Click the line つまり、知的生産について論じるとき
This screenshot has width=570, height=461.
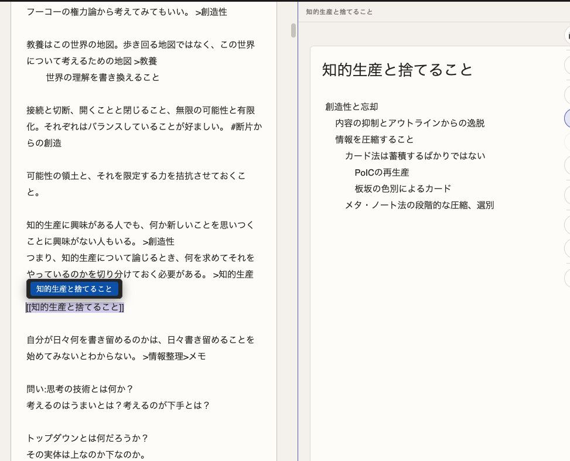pyautogui.click(x=141, y=258)
